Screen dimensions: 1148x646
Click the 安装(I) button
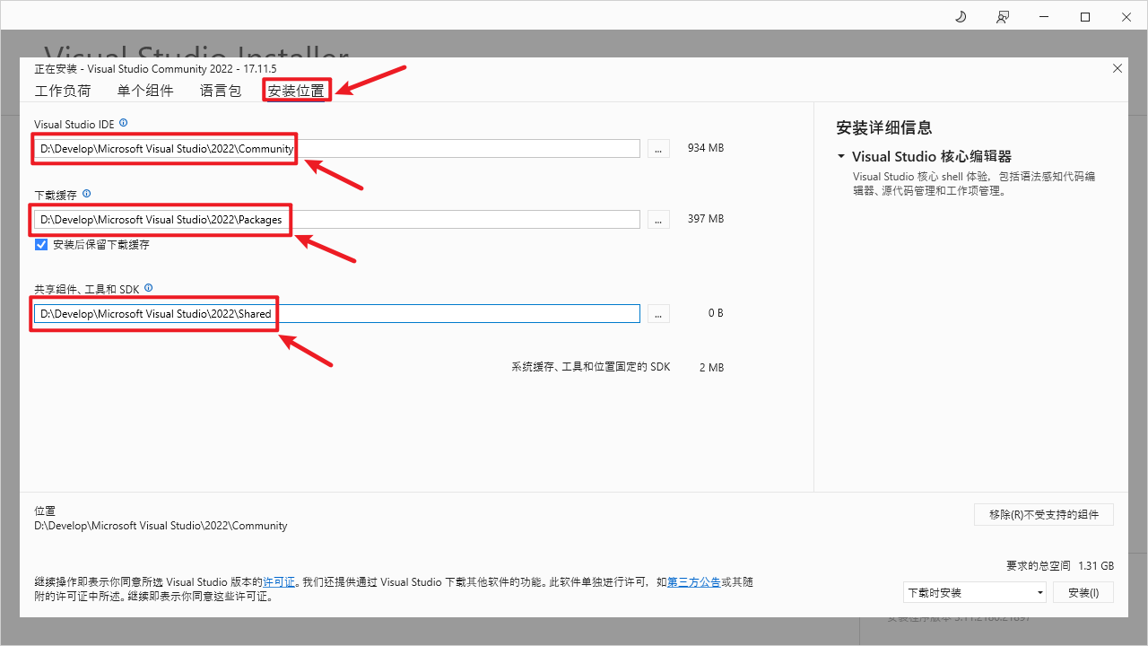coord(1083,592)
